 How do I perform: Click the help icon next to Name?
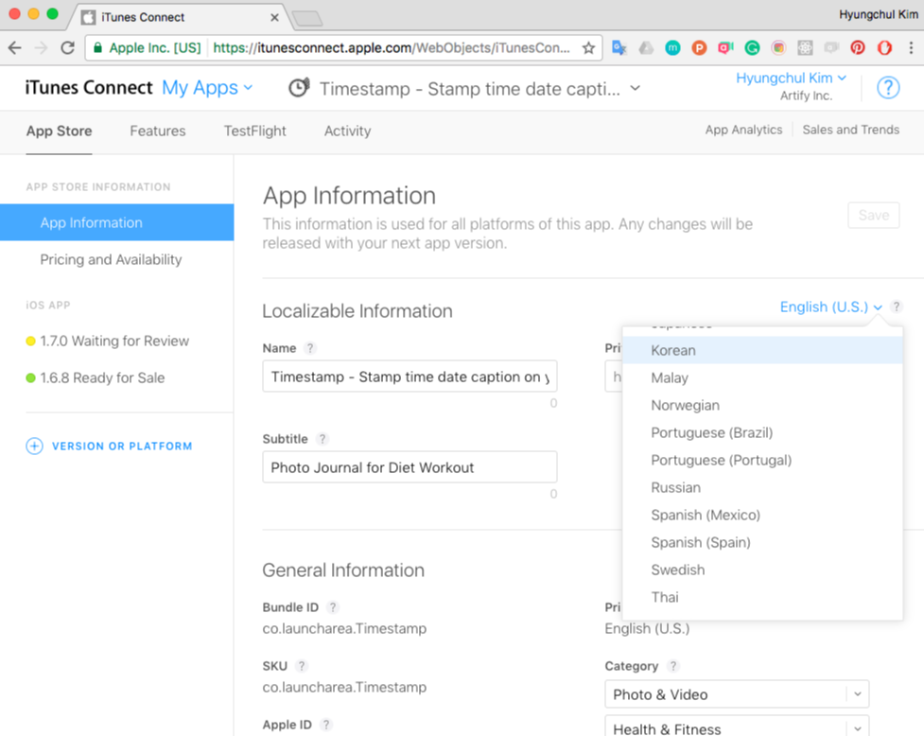point(310,348)
